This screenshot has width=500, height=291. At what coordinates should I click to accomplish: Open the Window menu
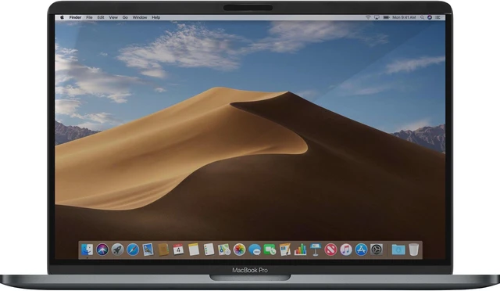click(x=140, y=17)
